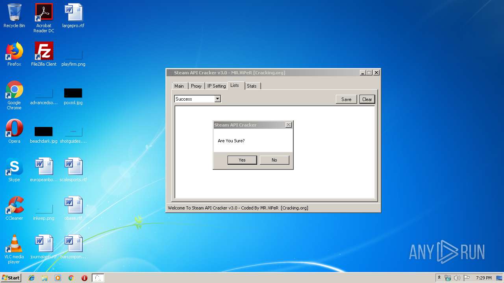Image resolution: width=504 pixels, height=283 pixels.
Task: Select the Firefox desktop shortcut
Action: pyautogui.click(x=14, y=55)
